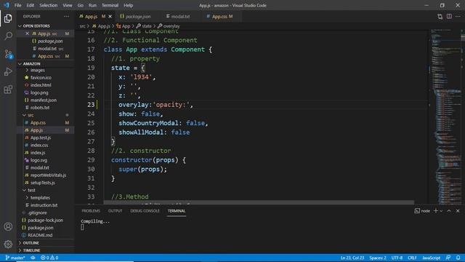This screenshot has width=465, height=262.
Task: Expand the templates folder
Action: click(x=40, y=197)
